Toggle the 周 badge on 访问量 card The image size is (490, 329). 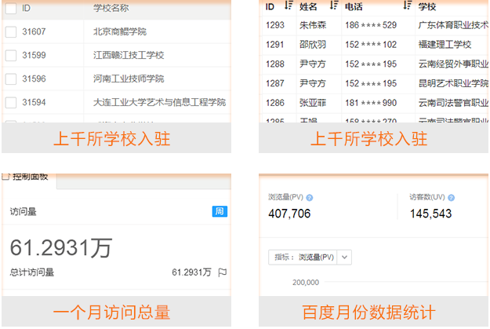tap(220, 211)
